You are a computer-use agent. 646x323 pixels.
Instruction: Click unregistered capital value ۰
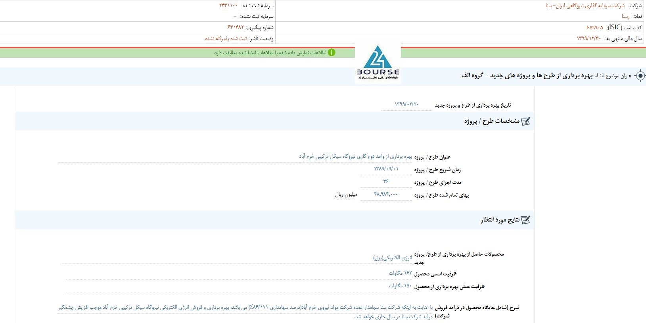point(235,16)
